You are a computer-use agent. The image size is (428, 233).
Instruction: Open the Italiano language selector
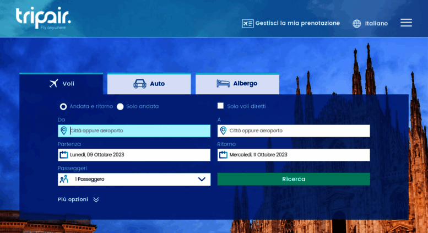[370, 24]
